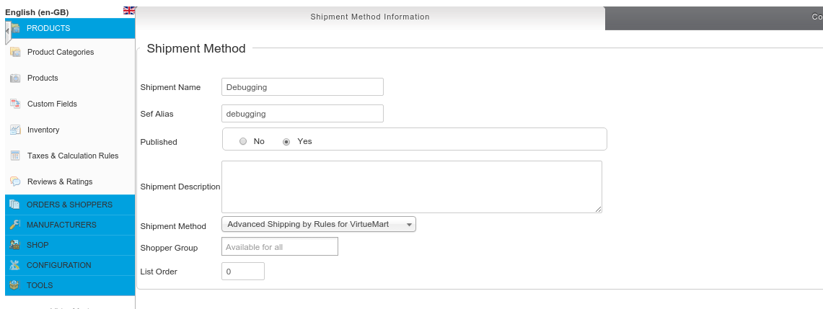Expand the Configuration menu section
This screenshot has width=823, height=309.
[x=59, y=265]
